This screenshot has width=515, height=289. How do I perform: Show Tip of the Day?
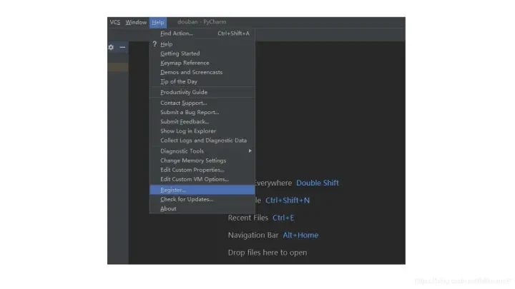pyautogui.click(x=179, y=81)
